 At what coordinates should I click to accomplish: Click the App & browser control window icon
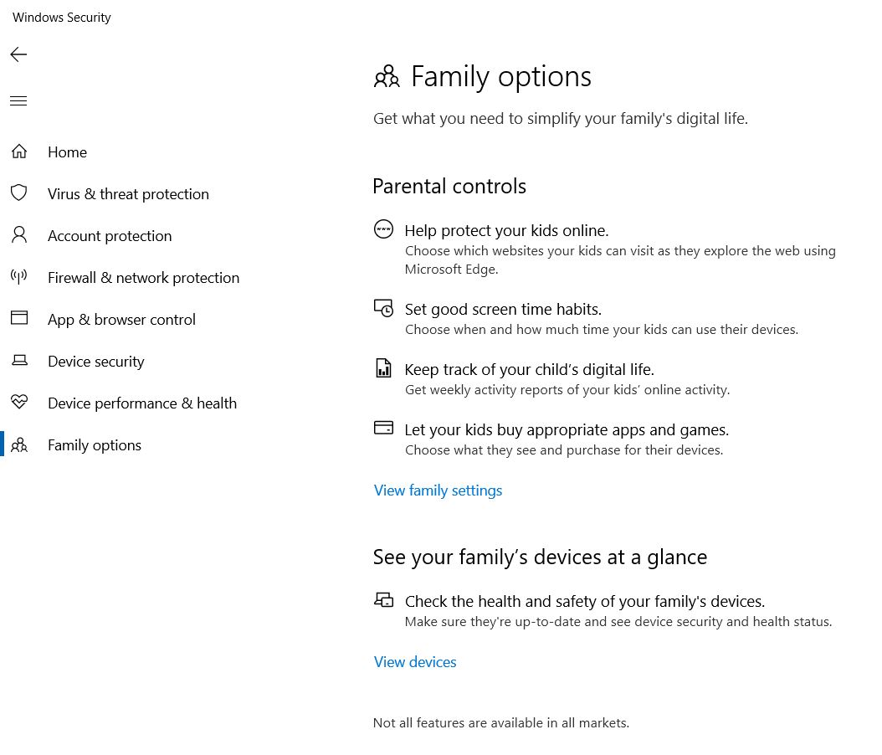19,319
